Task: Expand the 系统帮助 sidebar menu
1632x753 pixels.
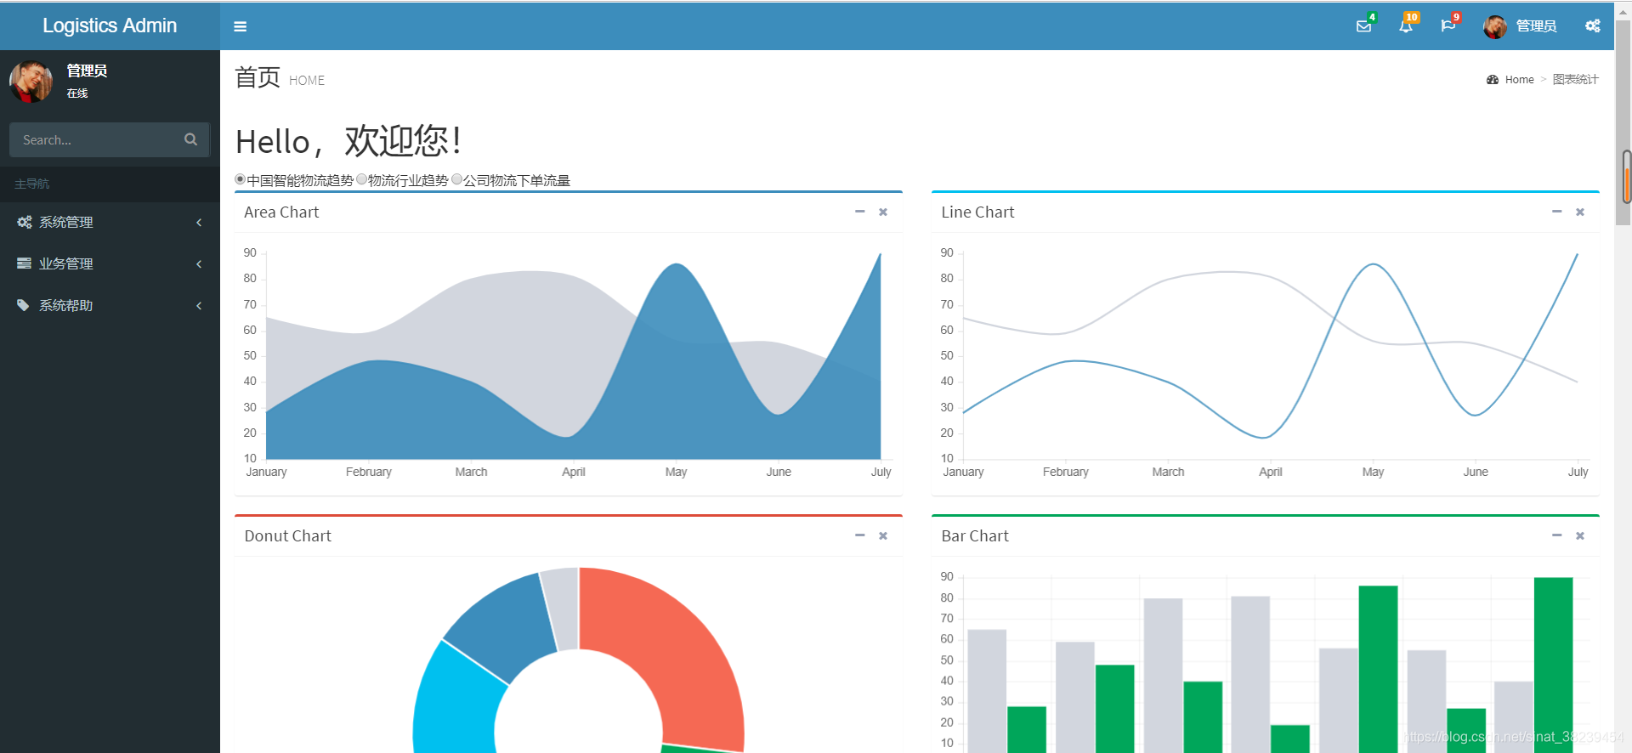Action: click(110, 305)
